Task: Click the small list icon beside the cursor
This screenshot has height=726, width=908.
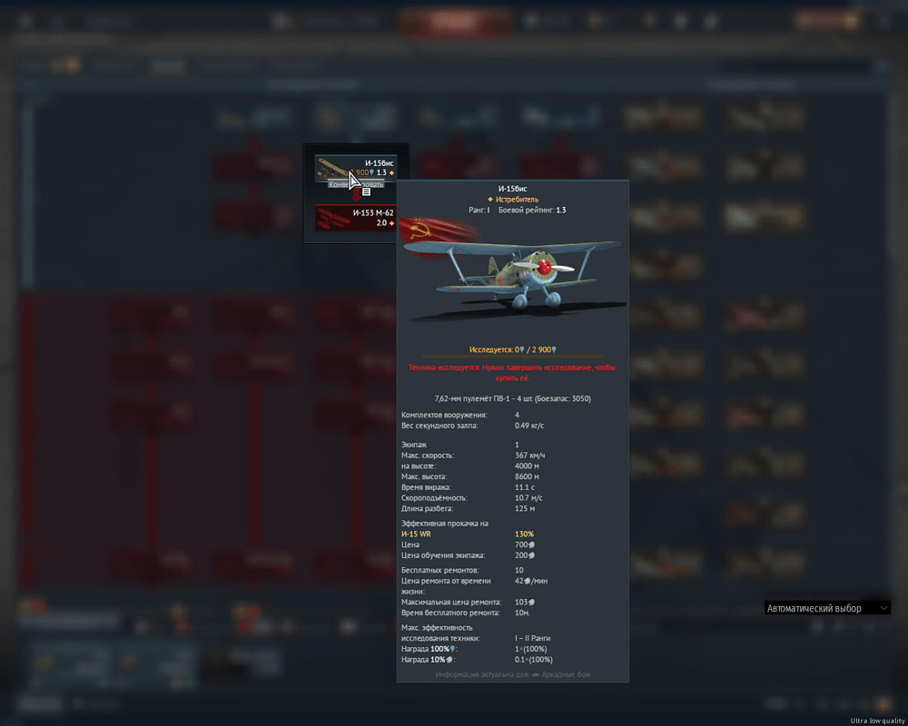Action: tap(366, 191)
